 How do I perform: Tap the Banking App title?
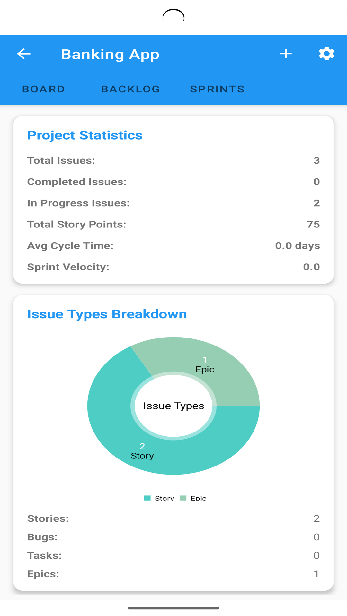pyautogui.click(x=110, y=54)
